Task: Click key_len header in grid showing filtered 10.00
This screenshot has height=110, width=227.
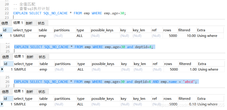Action: tap(138, 30)
